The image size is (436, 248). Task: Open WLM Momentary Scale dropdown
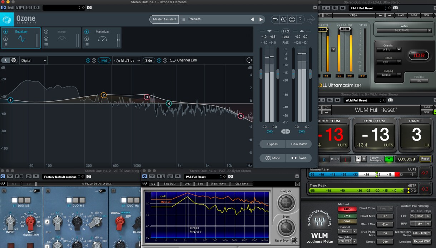pyautogui.click(x=421, y=233)
